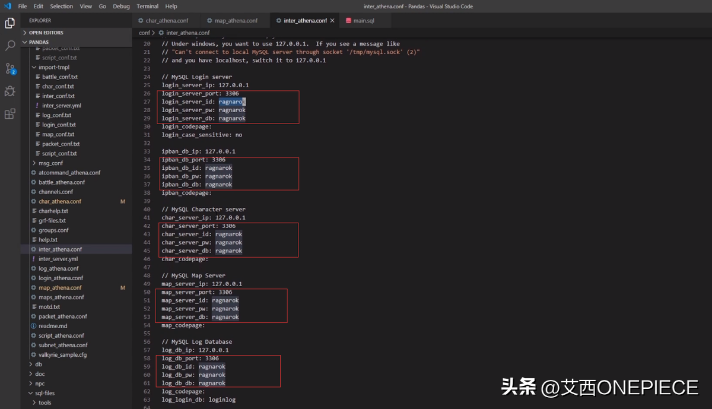Screen dimensions: 712x409
Task: Open Source Control view with badge
Action: 10,68
